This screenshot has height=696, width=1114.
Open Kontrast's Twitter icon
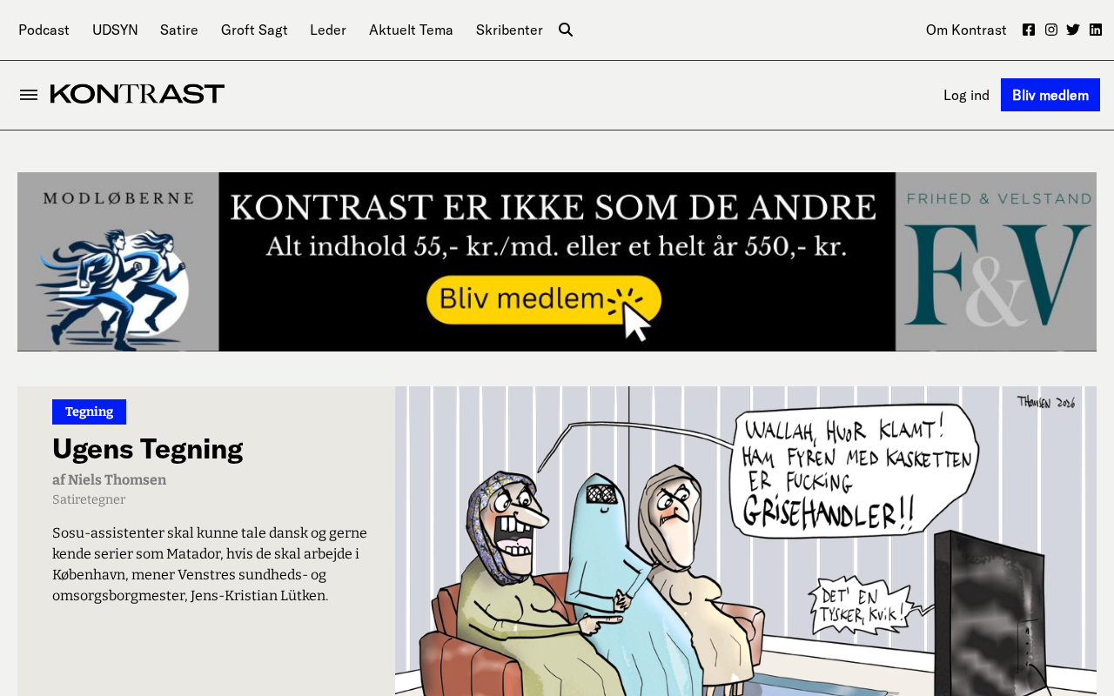(1073, 30)
